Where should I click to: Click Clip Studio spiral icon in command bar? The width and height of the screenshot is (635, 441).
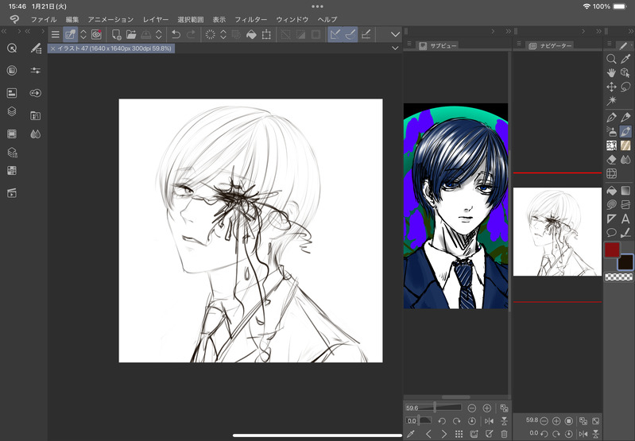[96, 34]
